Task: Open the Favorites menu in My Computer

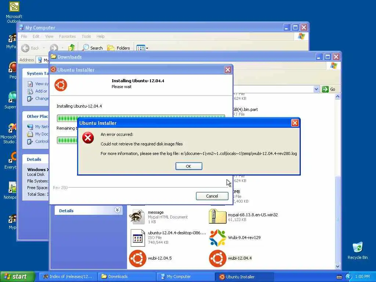Action: [x=68, y=36]
